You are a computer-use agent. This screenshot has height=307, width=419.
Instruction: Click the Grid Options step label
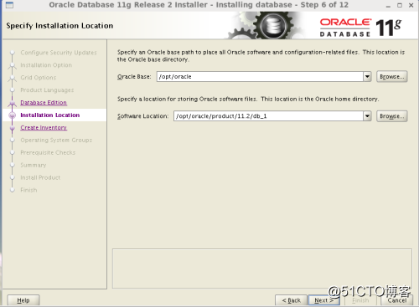[x=39, y=78]
